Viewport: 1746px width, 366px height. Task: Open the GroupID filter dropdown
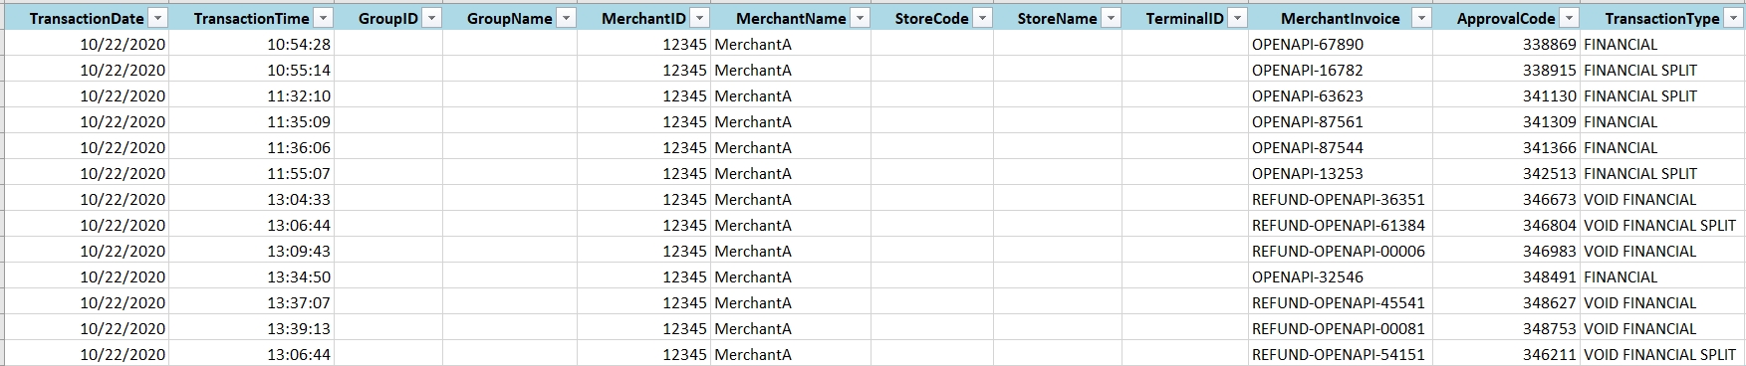(431, 19)
